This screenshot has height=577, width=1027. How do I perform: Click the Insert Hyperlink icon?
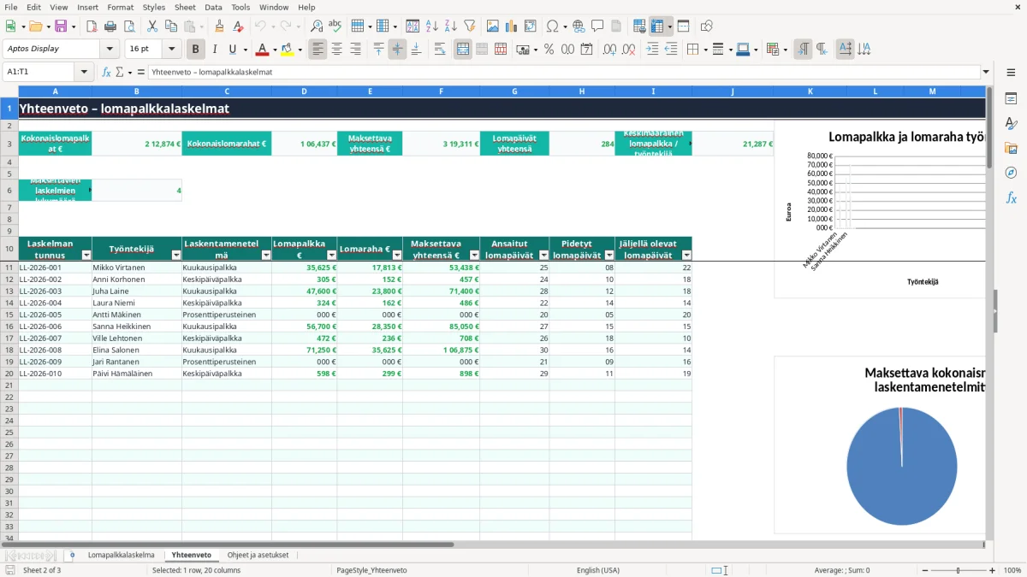(579, 26)
